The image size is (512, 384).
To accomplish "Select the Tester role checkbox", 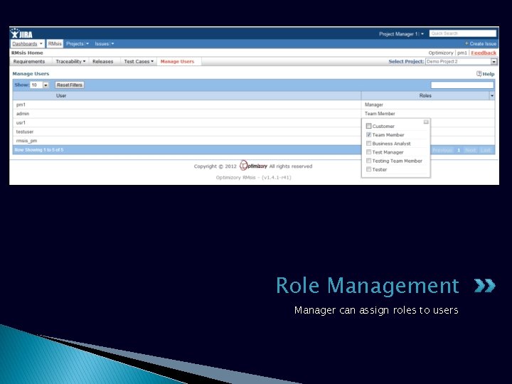I will pos(368,169).
